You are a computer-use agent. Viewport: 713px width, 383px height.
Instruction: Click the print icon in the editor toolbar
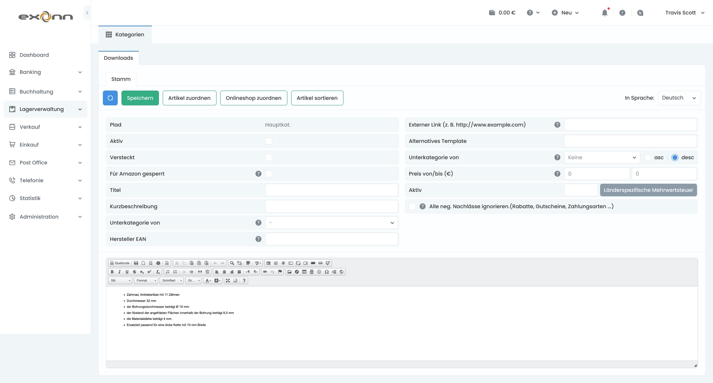[x=158, y=263]
